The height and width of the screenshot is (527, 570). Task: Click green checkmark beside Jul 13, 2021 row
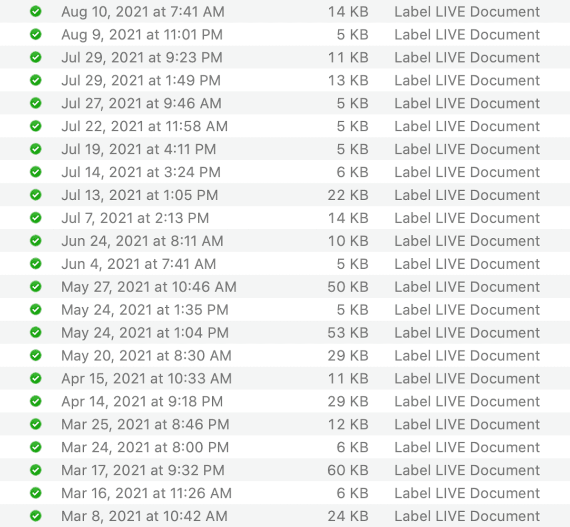click(x=36, y=195)
